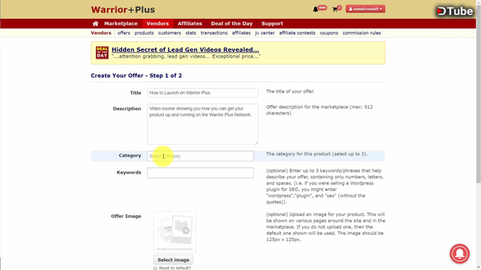Go to the commission rules submenu link
Screen dimensions: 481x270
point(362,33)
